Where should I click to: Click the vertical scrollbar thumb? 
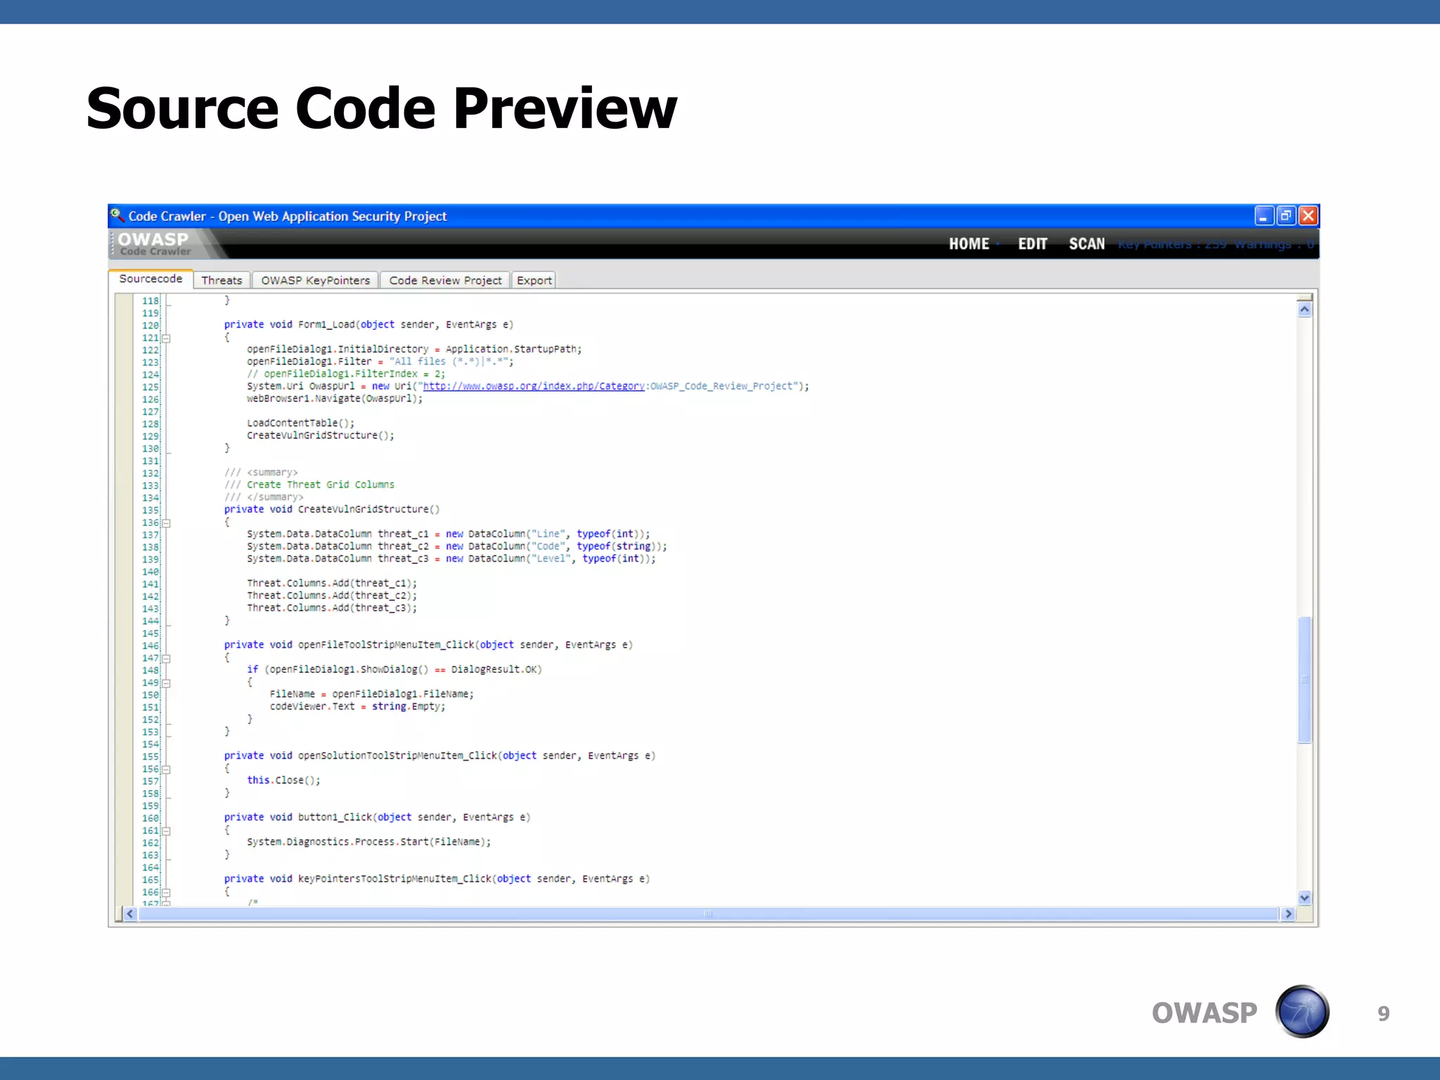pos(1304,679)
